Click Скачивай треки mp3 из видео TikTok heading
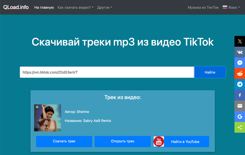Image resolution: width=245 pixels, height=155 pixels. [x=122, y=42]
